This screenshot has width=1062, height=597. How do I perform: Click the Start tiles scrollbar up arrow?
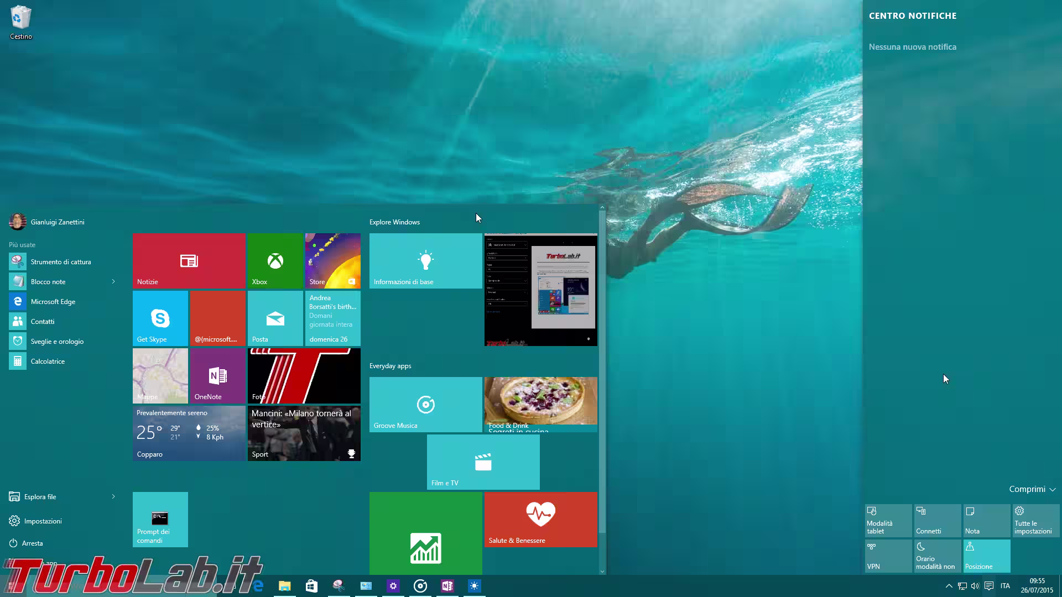[x=602, y=208]
